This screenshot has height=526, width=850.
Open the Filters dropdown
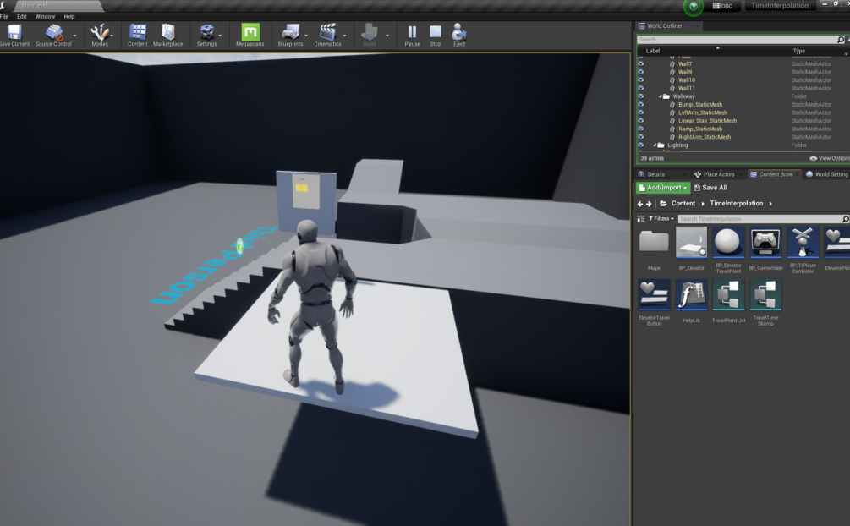pos(661,218)
